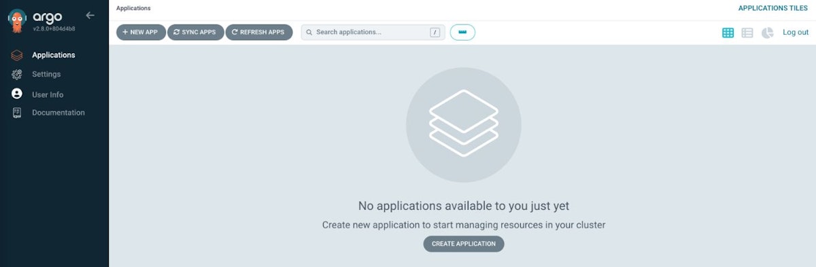Click the "Create new application to start" text
This screenshot has height=267, width=816.
coord(464,224)
